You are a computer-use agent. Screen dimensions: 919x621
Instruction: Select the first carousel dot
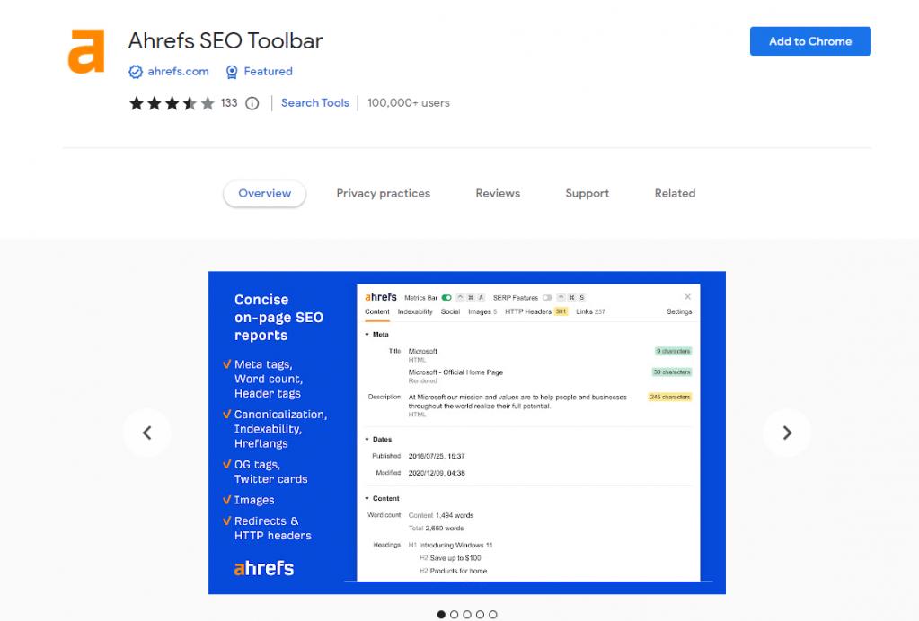click(x=441, y=615)
